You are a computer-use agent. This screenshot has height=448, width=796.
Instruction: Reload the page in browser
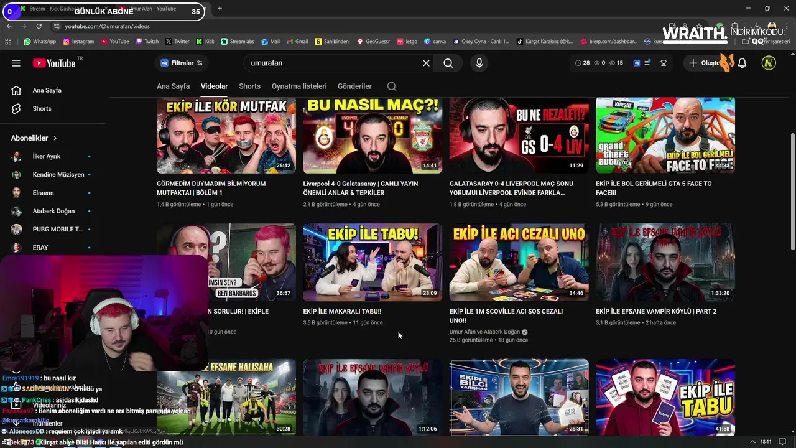coord(39,26)
